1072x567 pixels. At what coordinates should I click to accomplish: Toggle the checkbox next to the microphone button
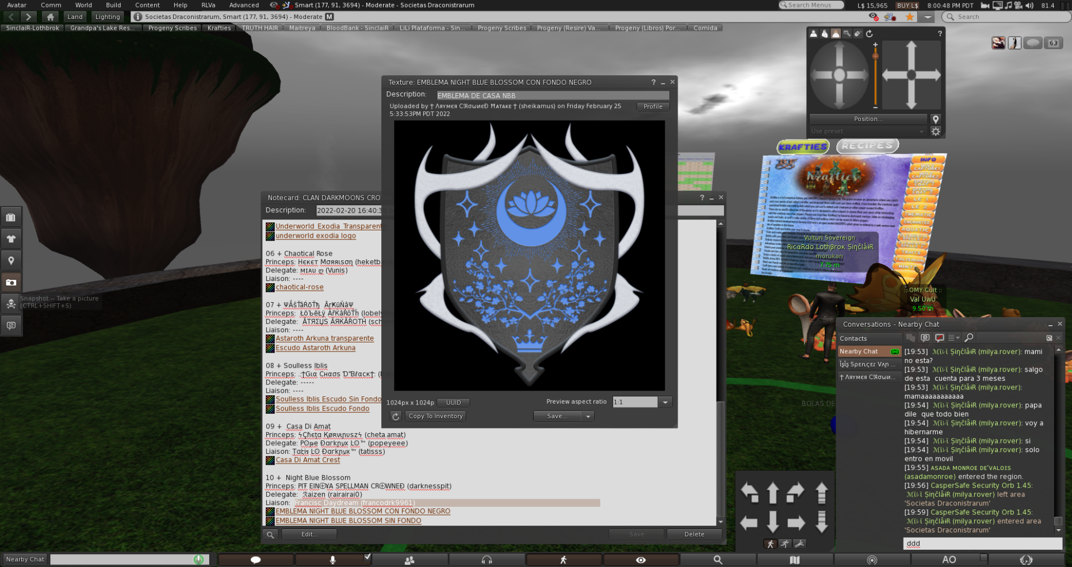click(367, 556)
